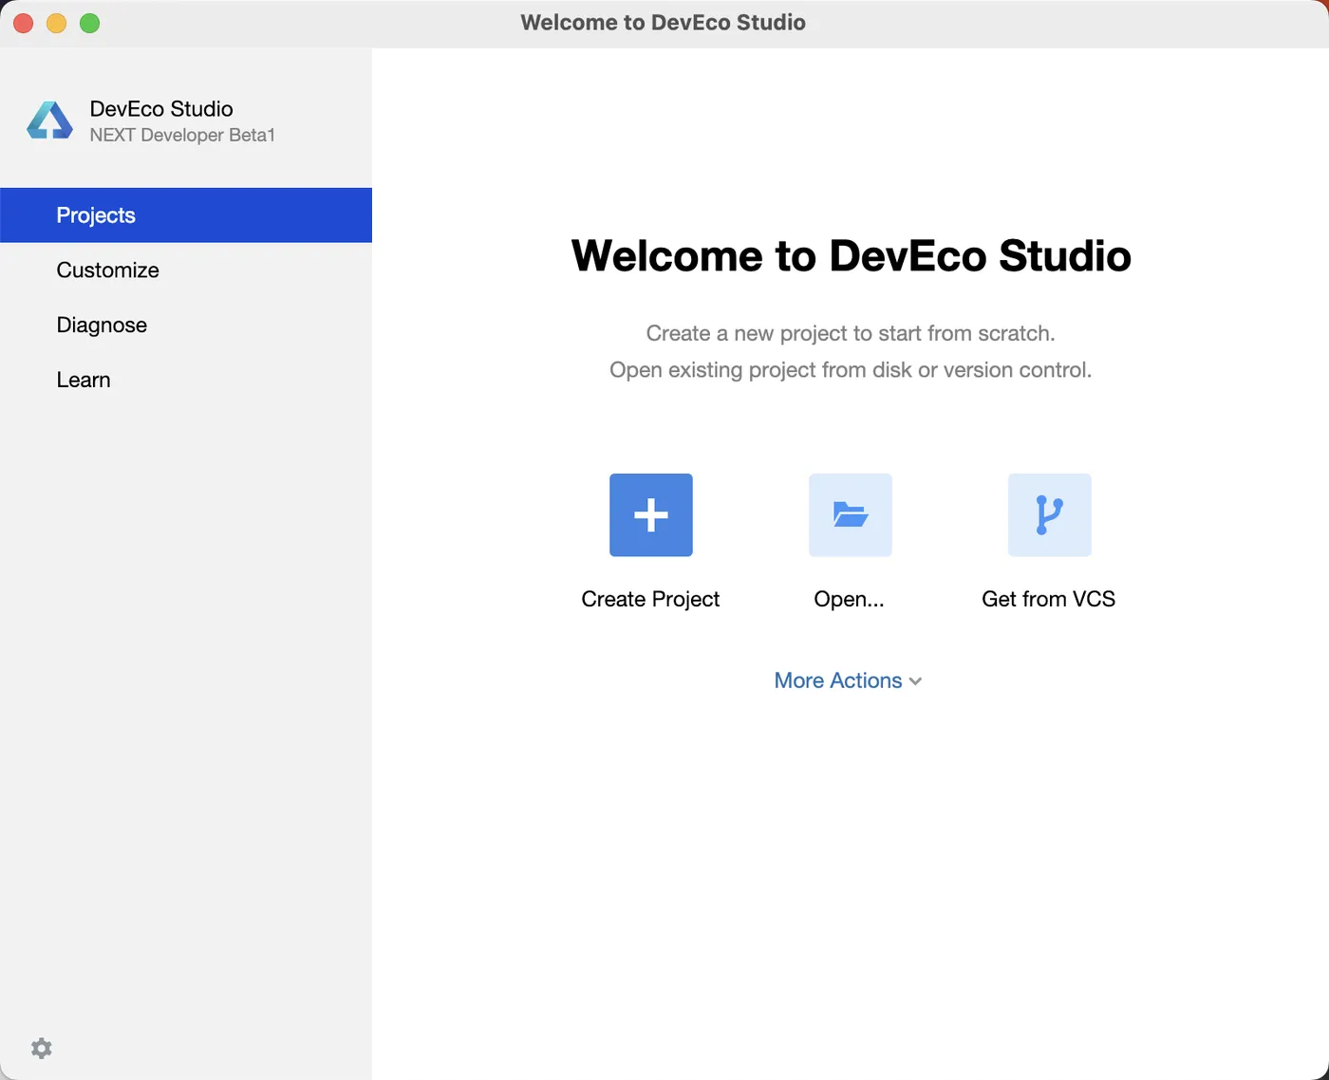
Task: Click the Create Project plus icon
Action: tap(651, 515)
